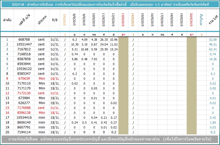Click the orange 14/9/2015 column header
This screenshot has height=145, width=220.
pos(133,20)
